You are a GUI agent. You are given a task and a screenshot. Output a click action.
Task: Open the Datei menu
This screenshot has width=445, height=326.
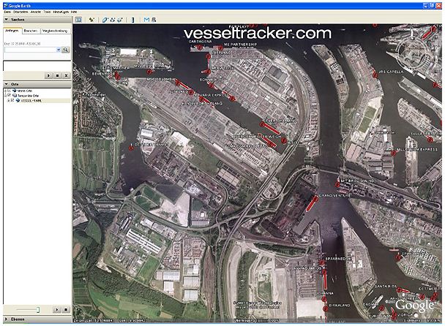click(x=7, y=12)
